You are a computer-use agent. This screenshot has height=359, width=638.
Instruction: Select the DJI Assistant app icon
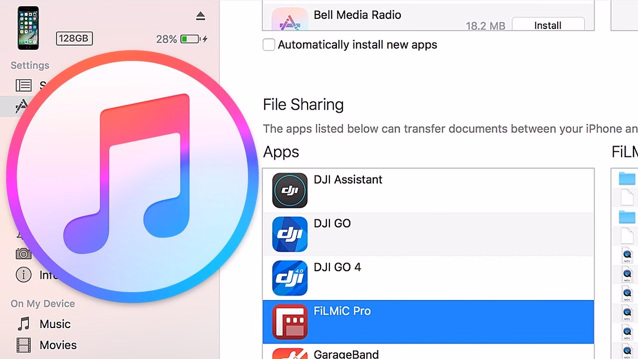(289, 190)
